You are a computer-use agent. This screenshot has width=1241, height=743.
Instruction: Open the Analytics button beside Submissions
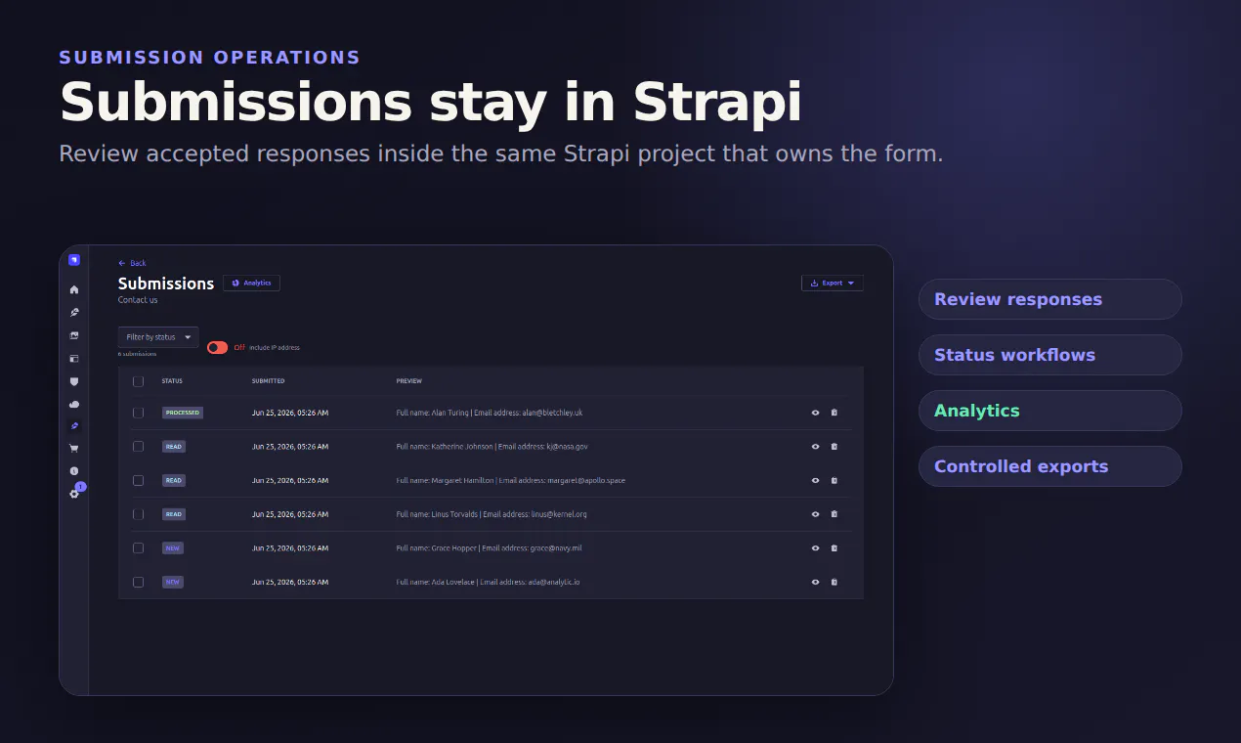click(x=251, y=284)
